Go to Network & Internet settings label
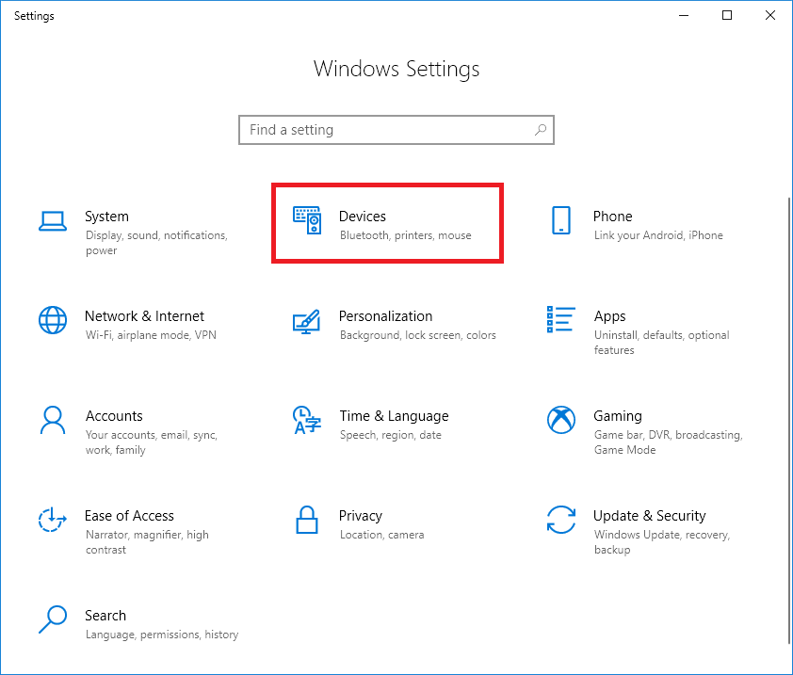 click(x=145, y=316)
